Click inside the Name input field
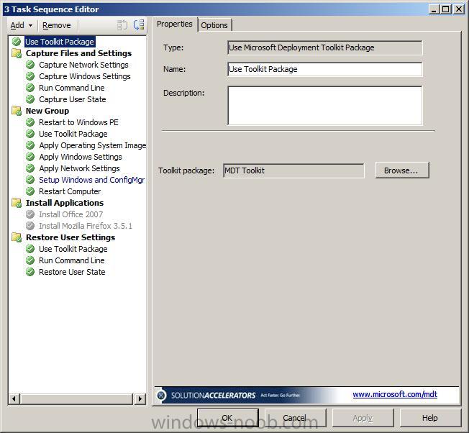 [x=325, y=69]
